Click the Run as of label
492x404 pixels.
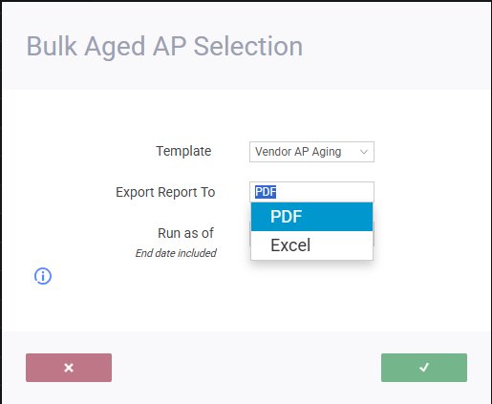coord(185,233)
